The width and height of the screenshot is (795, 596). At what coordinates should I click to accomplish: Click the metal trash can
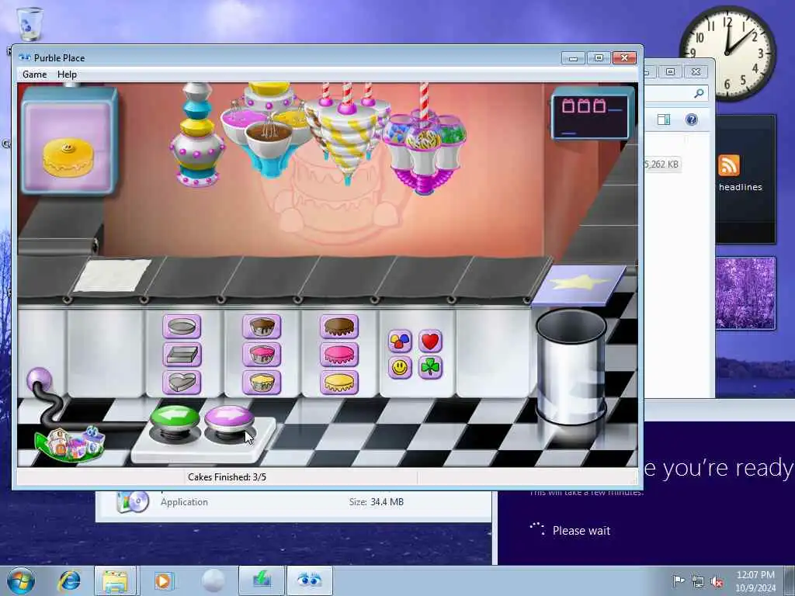(x=571, y=369)
